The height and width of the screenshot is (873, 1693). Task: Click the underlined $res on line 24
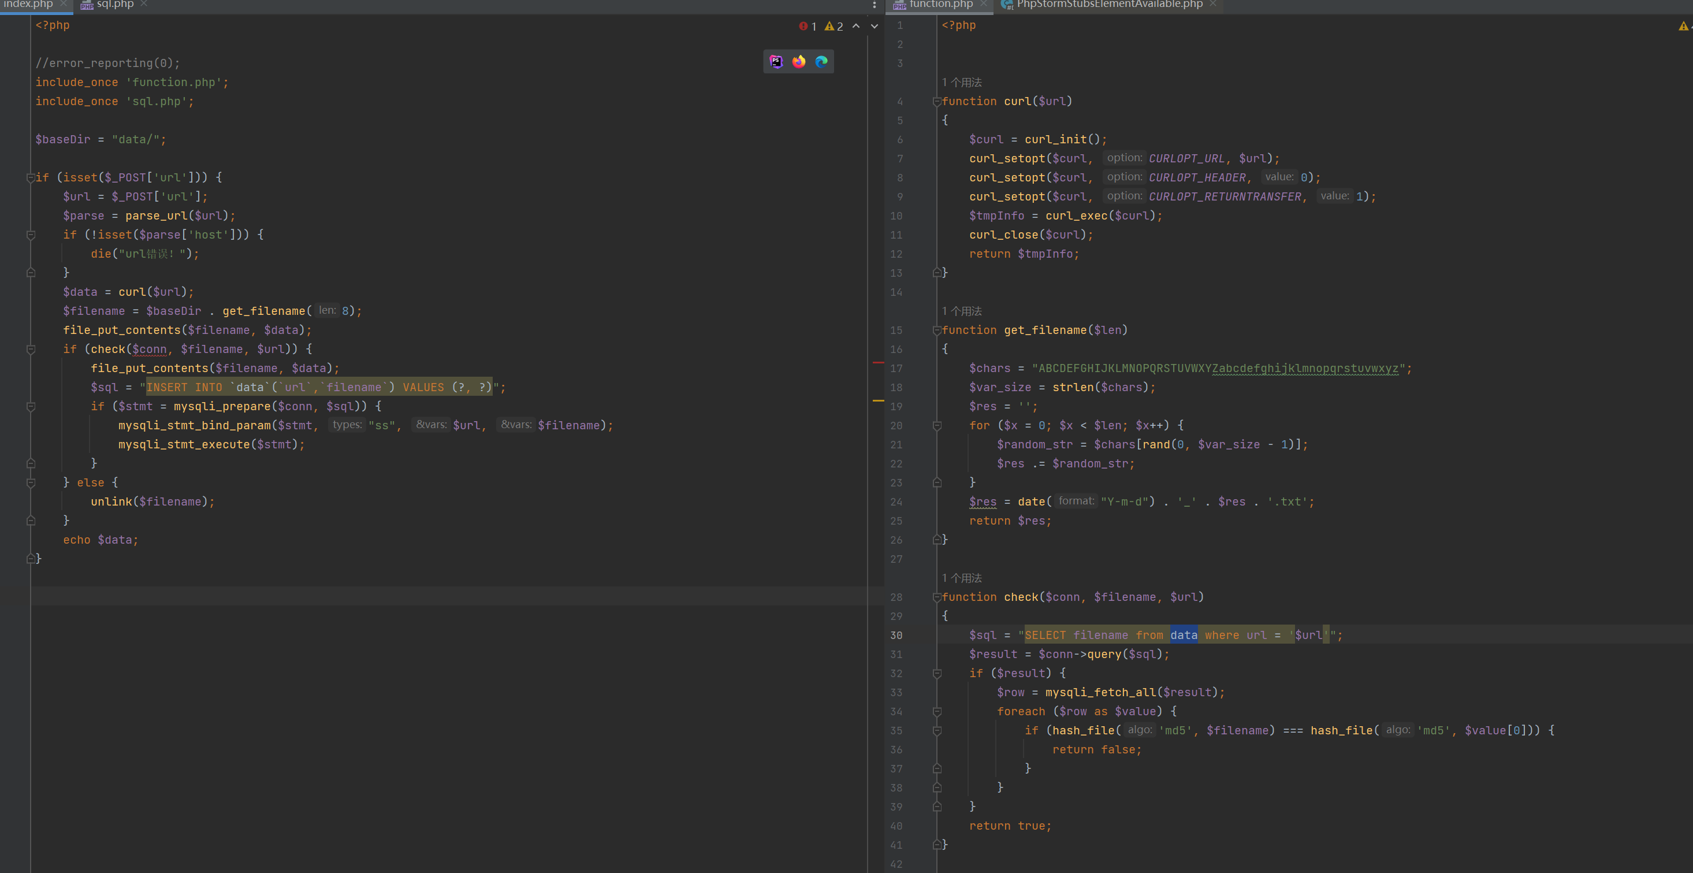click(x=983, y=501)
